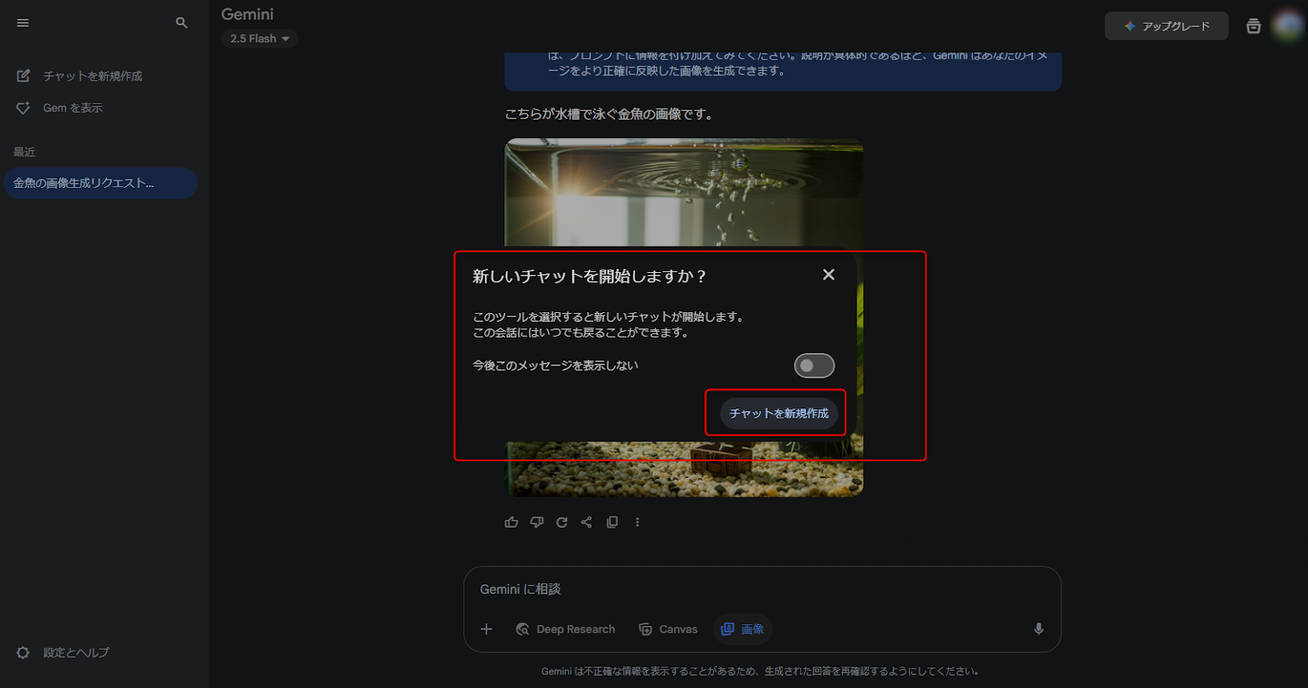
Task: Open the three-dot more options menu
Action: pyautogui.click(x=638, y=522)
